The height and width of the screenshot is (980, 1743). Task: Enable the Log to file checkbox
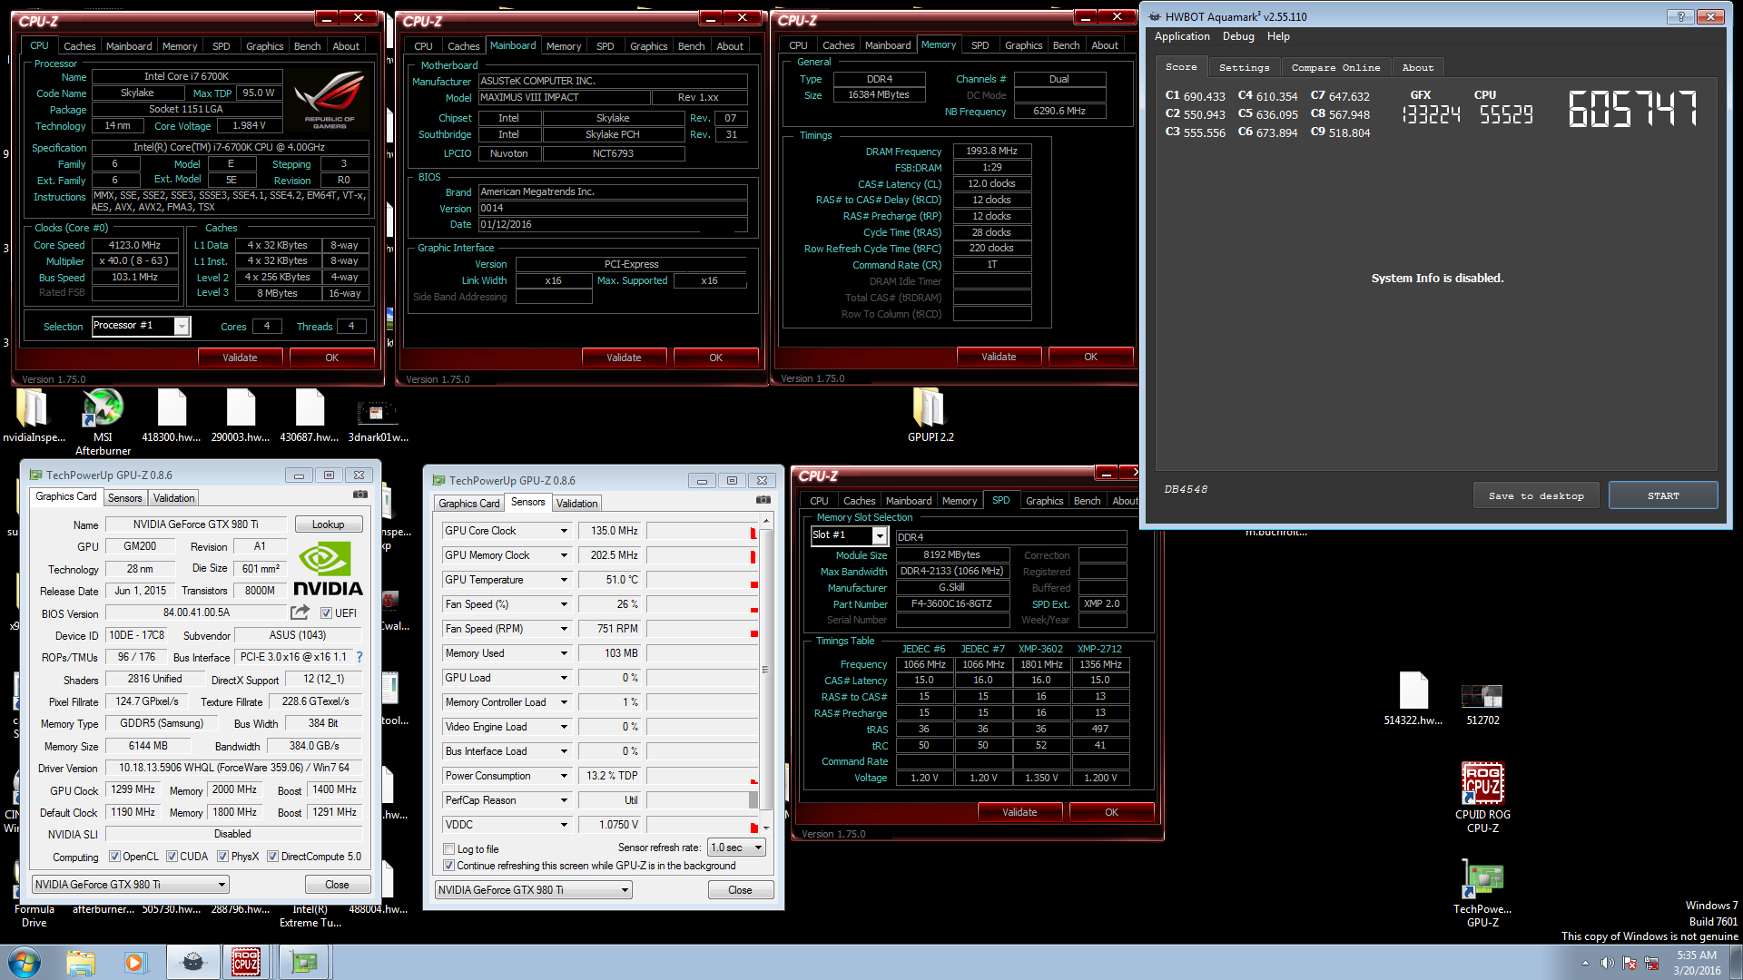click(x=449, y=849)
